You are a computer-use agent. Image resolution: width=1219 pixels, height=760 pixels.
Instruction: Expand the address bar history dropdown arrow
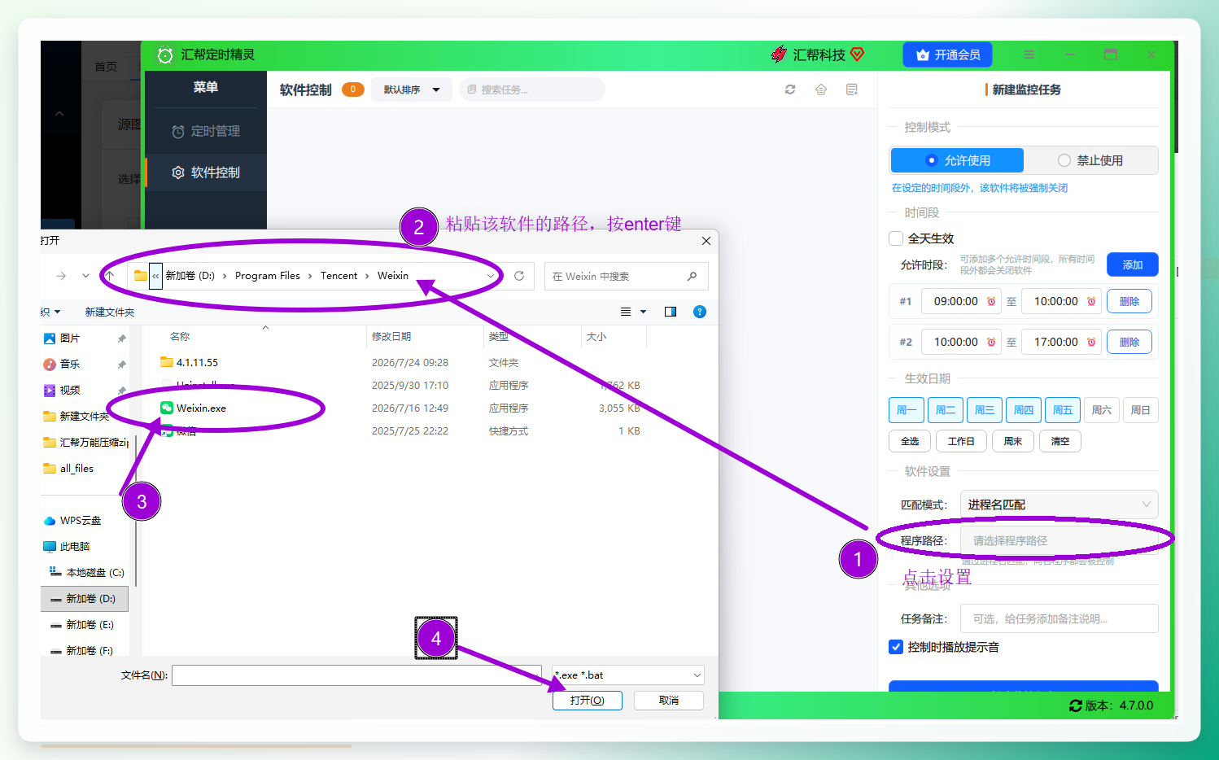click(x=490, y=276)
